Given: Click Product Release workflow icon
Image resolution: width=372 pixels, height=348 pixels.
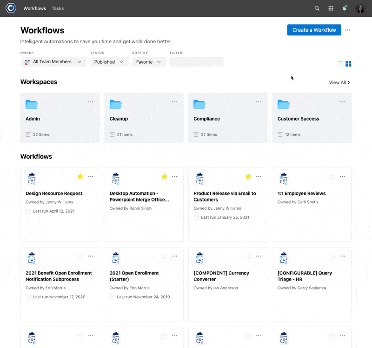Looking at the screenshot, I should click(x=200, y=179).
